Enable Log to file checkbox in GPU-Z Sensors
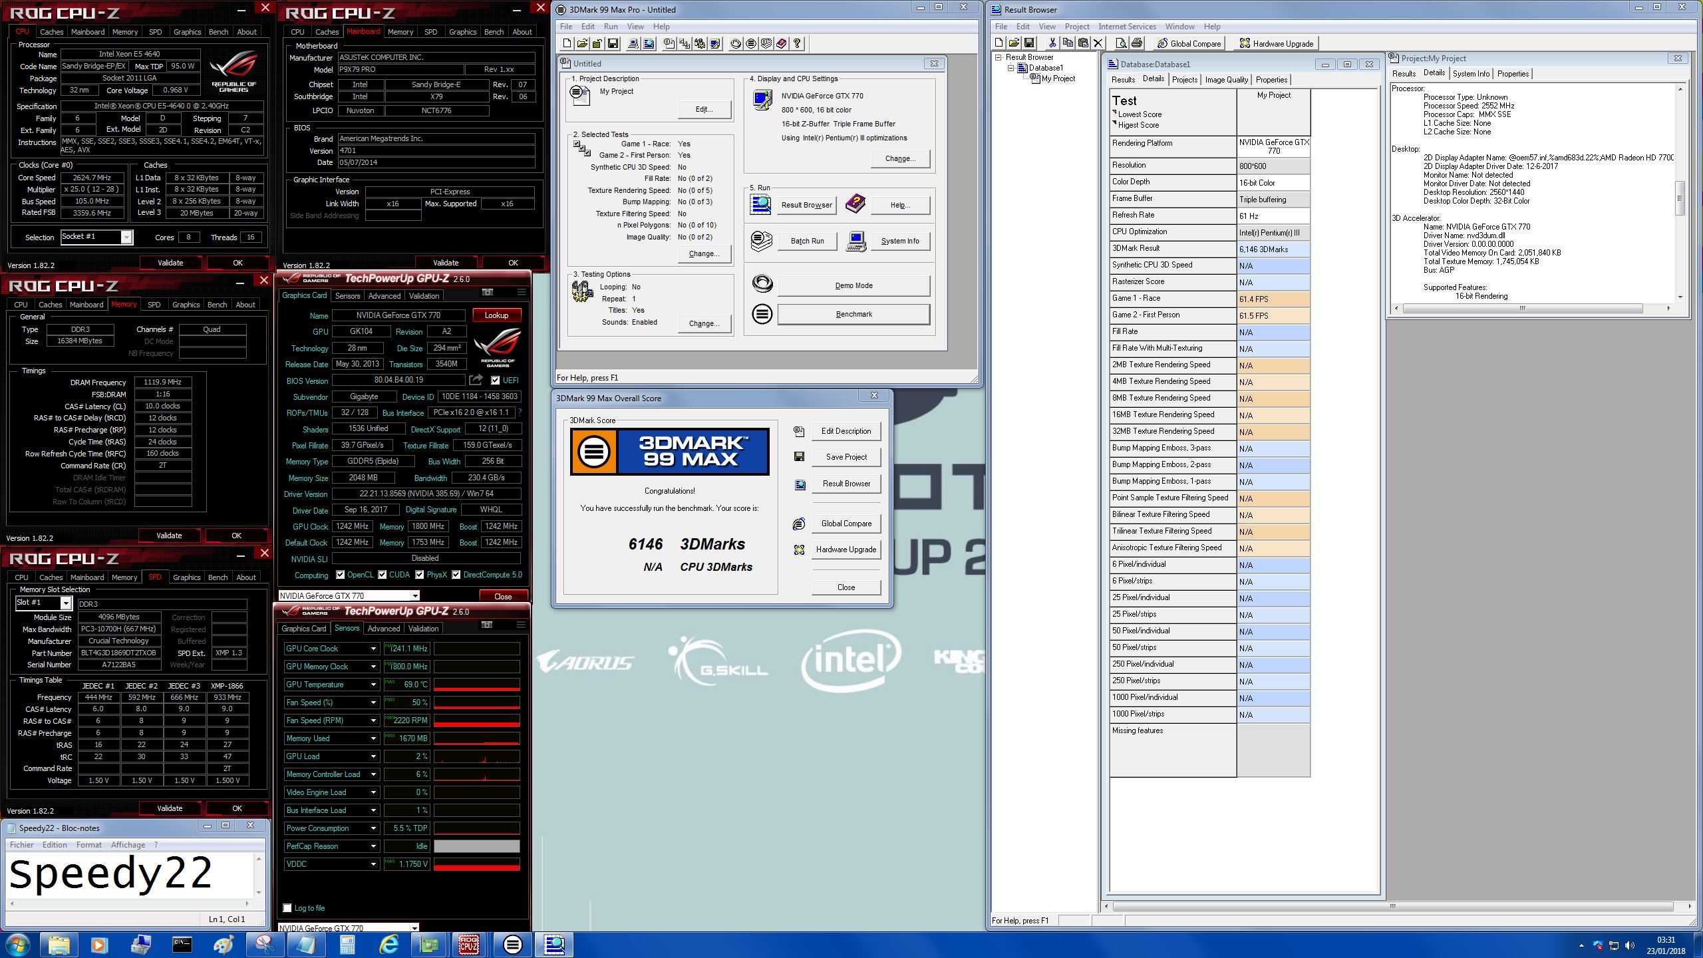The image size is (1703, 958). coord(287,908)
